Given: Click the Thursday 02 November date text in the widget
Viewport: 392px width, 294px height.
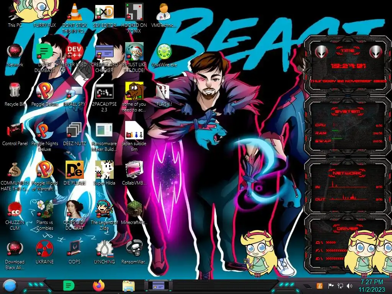Looking at the screenshot, I should (348, 81).
